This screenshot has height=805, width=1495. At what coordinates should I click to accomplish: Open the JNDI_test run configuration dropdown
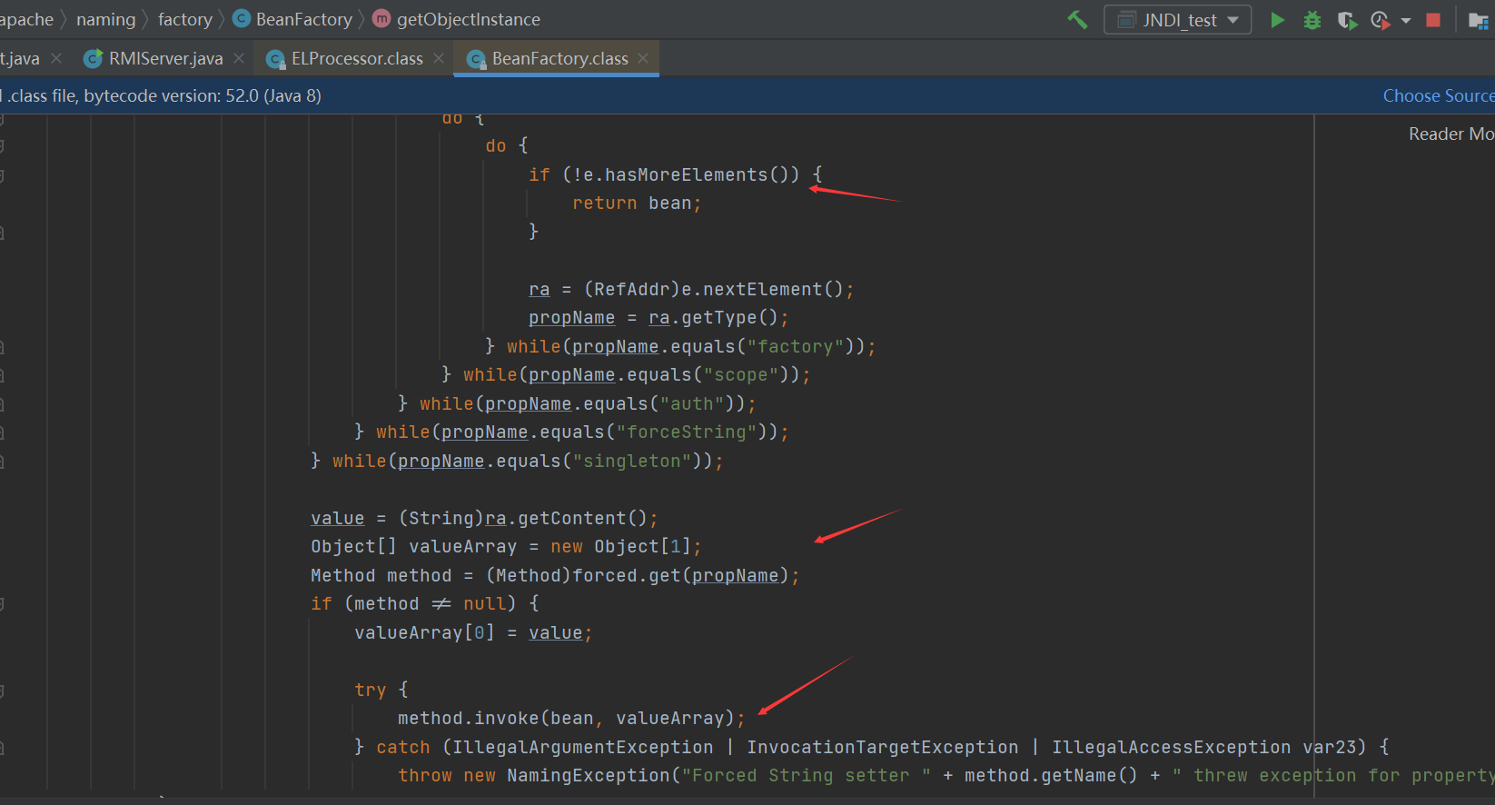1177,20
